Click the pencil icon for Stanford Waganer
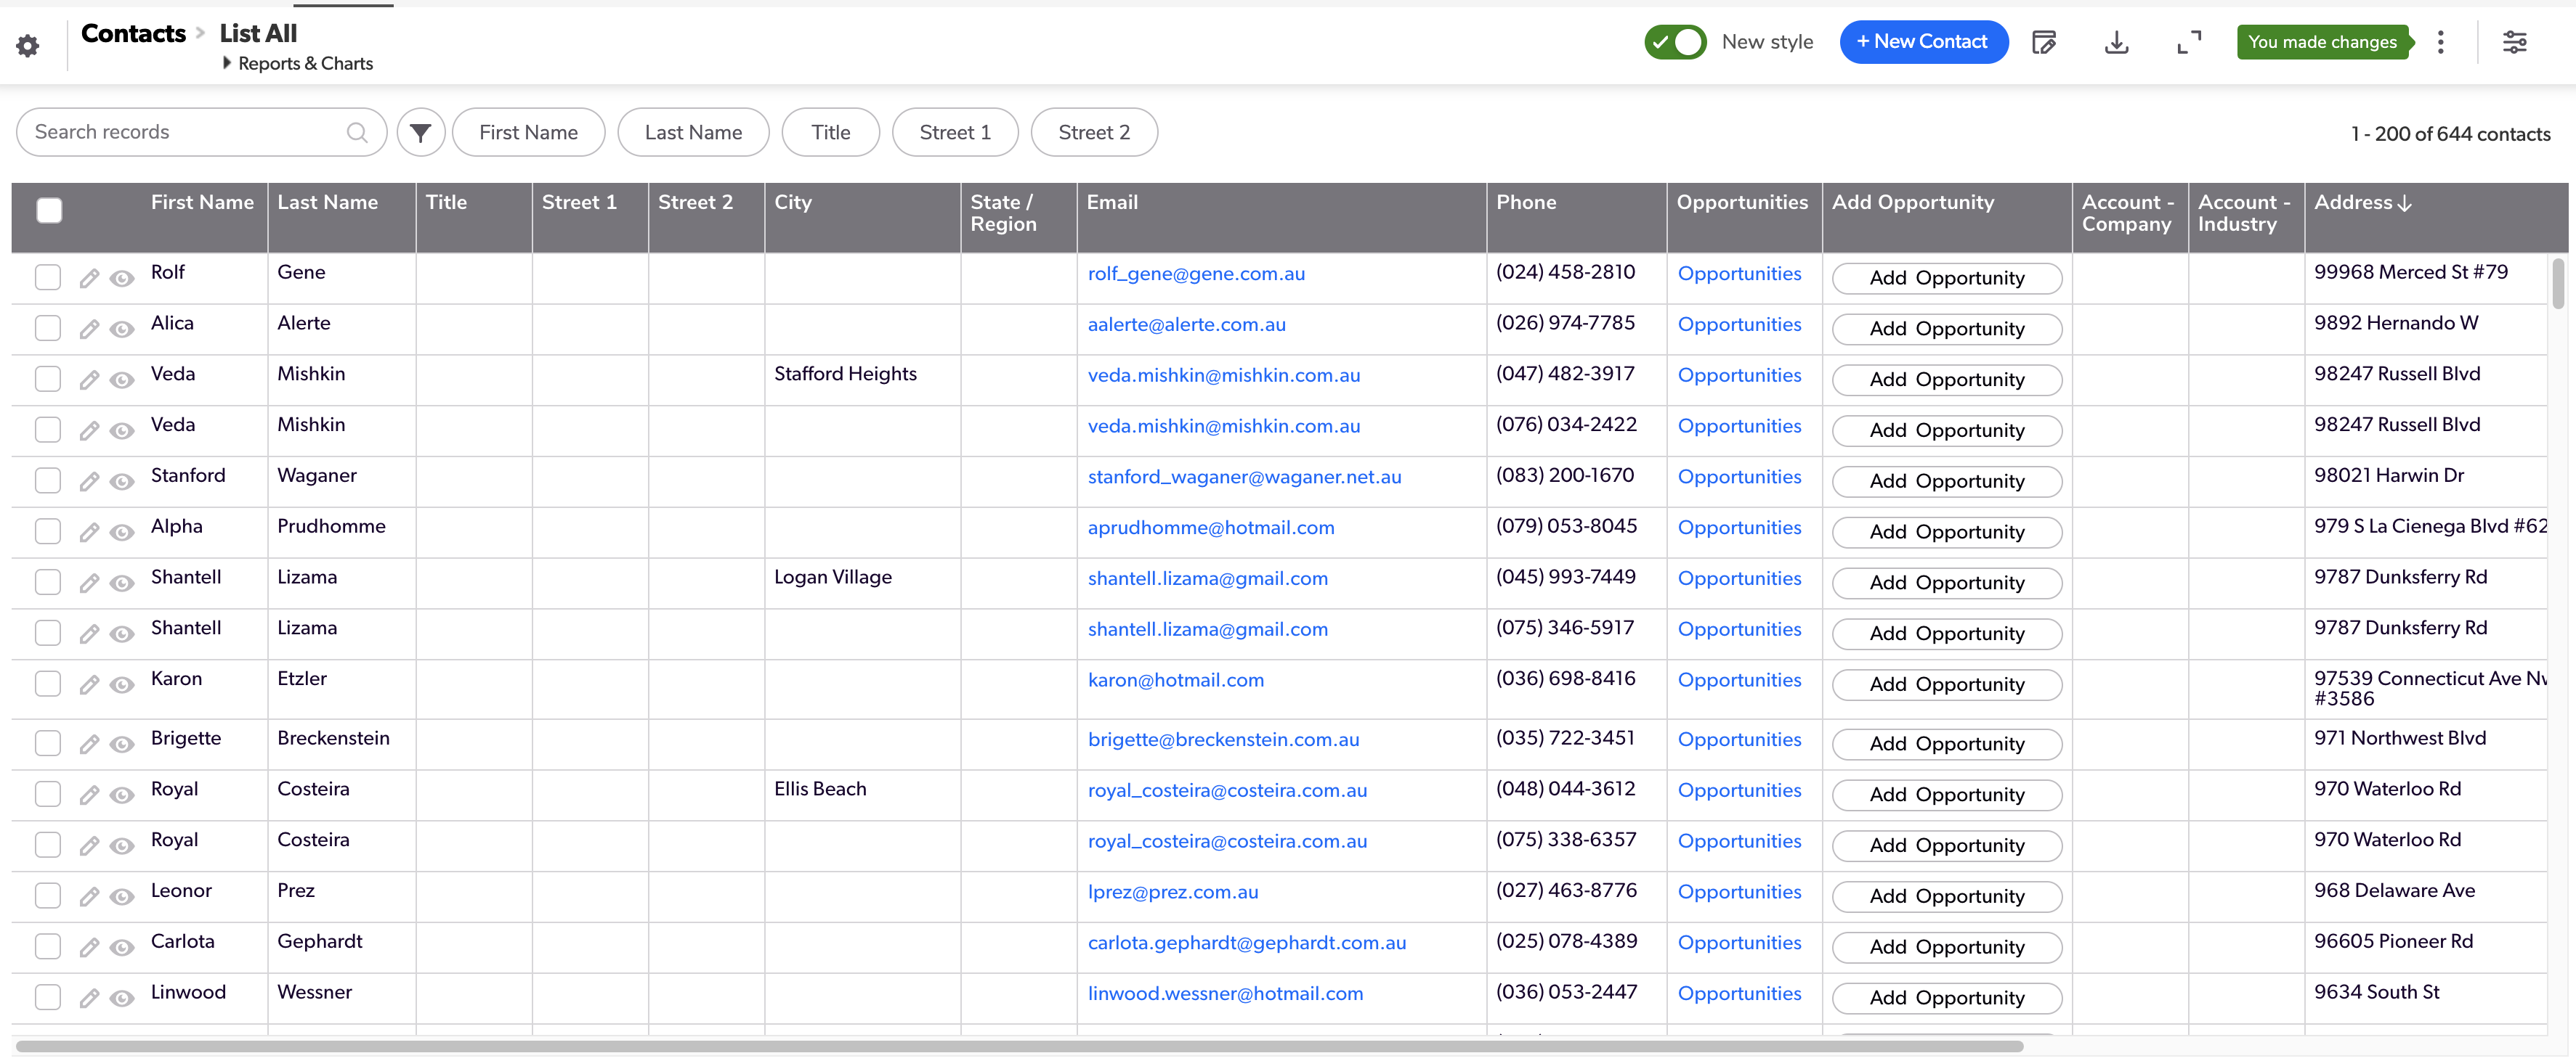The width and height of the screenshot is (2576, 1061). tap(89, 482)
